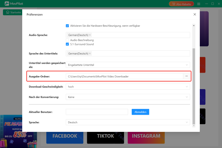
Task: Open the Untertitel werden gespeichert als dropdown
Action: (128, 65)
